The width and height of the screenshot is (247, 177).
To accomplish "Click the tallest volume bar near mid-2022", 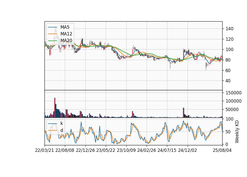I will pos(55,107).
